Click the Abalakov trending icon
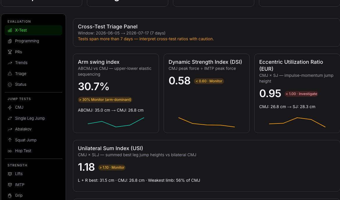 [x=10, y=129]
